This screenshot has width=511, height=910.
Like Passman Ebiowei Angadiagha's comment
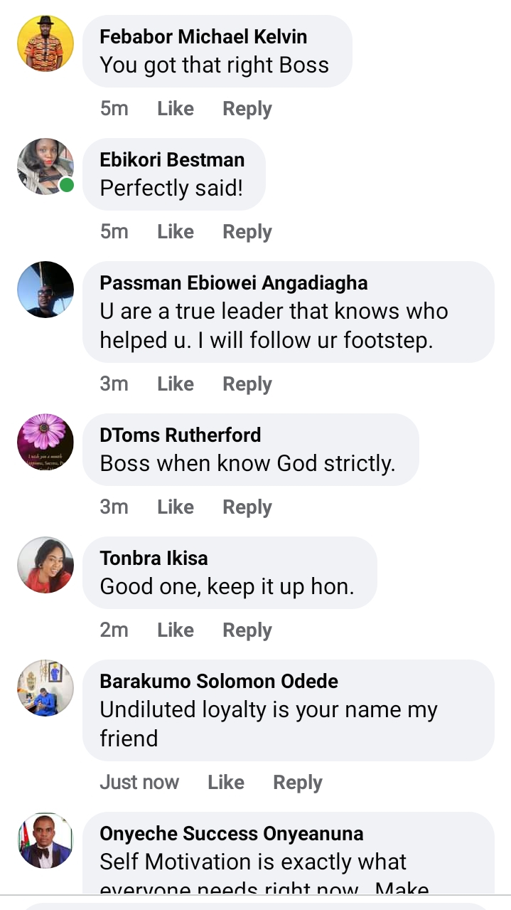pyautogui.click(x=176, y=384)
